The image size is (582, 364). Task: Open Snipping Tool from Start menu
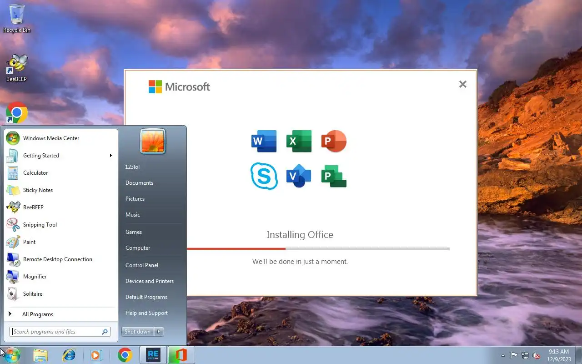pyautogui.click(x=61, y=224)
